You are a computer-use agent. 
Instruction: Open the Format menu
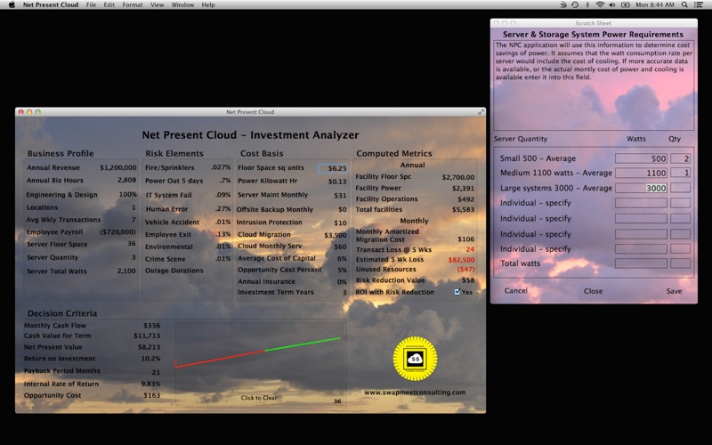[132, 5]
